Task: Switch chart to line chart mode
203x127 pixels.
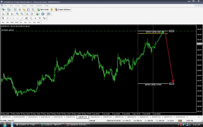Action: 12,14
